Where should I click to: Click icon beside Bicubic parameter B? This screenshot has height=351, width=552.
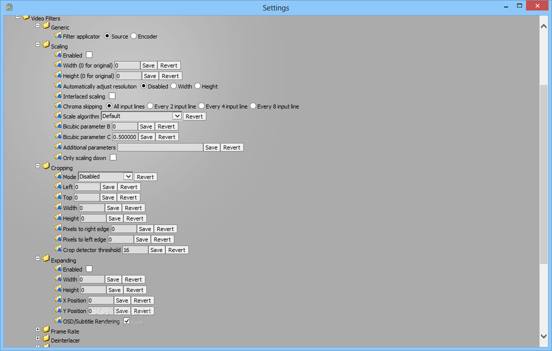point(58,125)
